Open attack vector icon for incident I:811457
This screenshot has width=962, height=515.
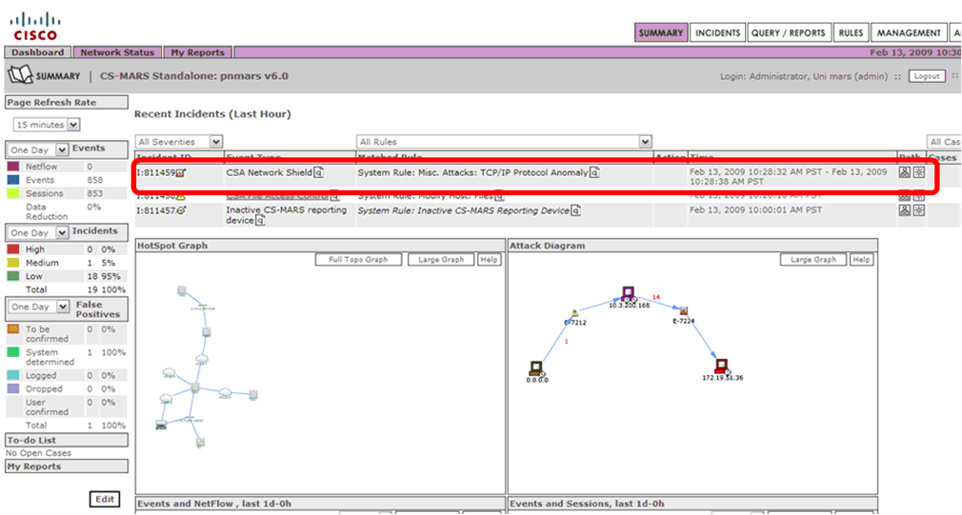tap(918, 210)
